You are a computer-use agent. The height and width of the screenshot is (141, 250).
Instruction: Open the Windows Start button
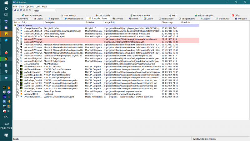6,3
